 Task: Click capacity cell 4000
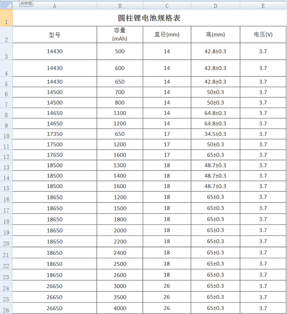click(120, 308)
